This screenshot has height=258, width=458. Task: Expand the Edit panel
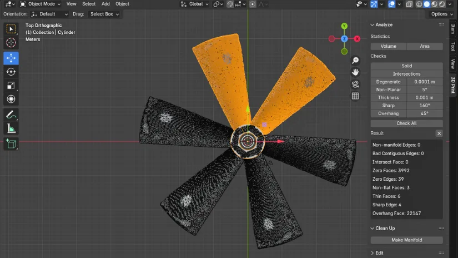coord(373,253)
